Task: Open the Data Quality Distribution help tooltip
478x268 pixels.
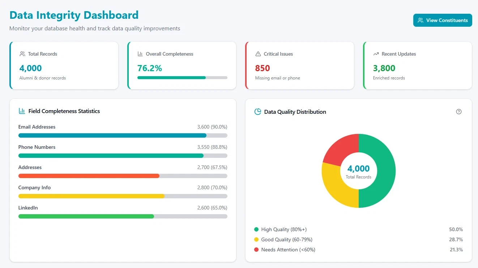Action: click(459, 112)
